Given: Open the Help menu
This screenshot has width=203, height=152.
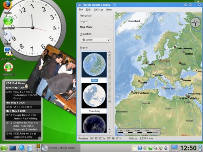Looking at the screenshot, I should coord(109,10).
